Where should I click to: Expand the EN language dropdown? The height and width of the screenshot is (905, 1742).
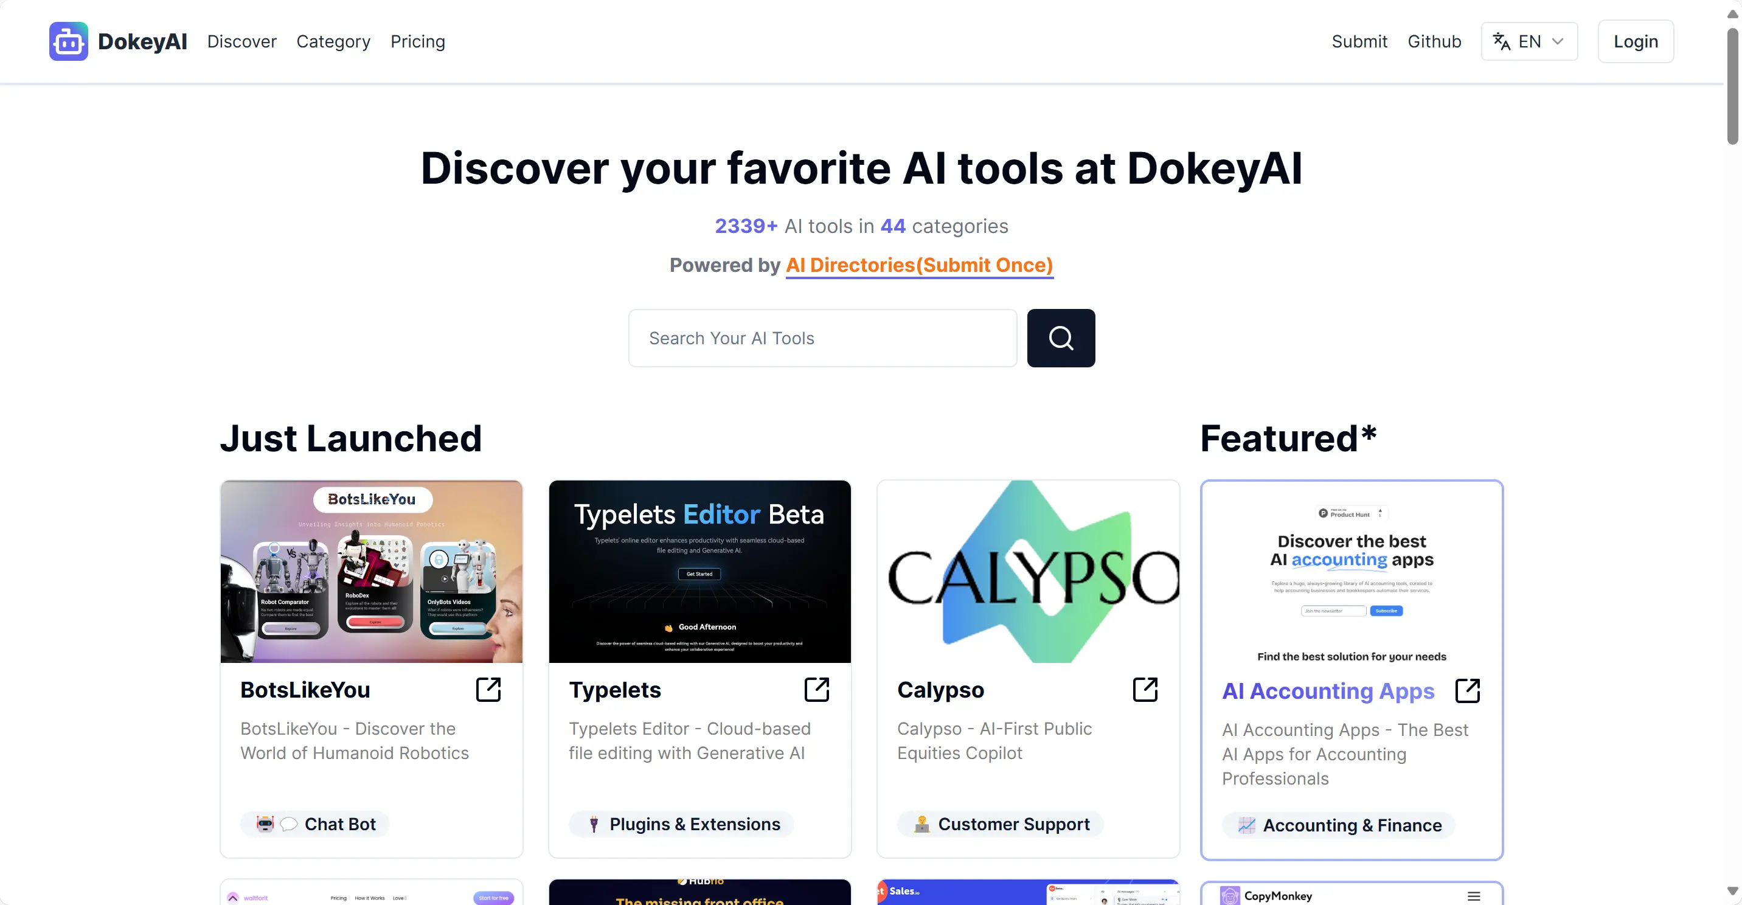point(1529,41)
